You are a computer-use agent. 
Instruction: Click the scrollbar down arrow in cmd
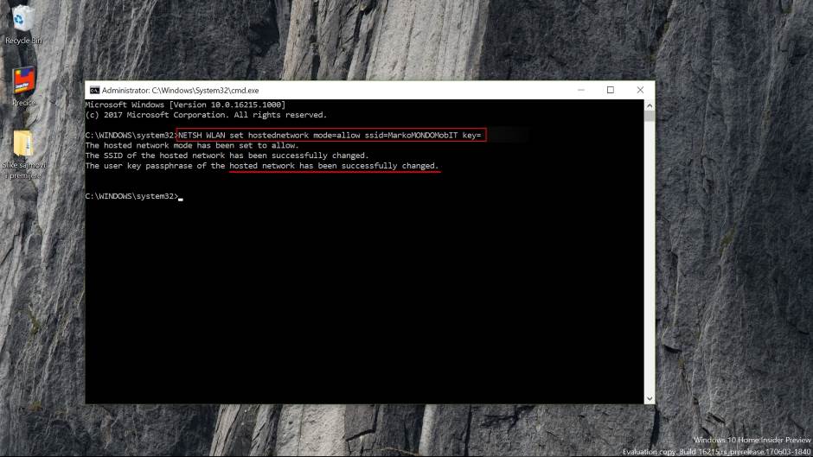650,398
